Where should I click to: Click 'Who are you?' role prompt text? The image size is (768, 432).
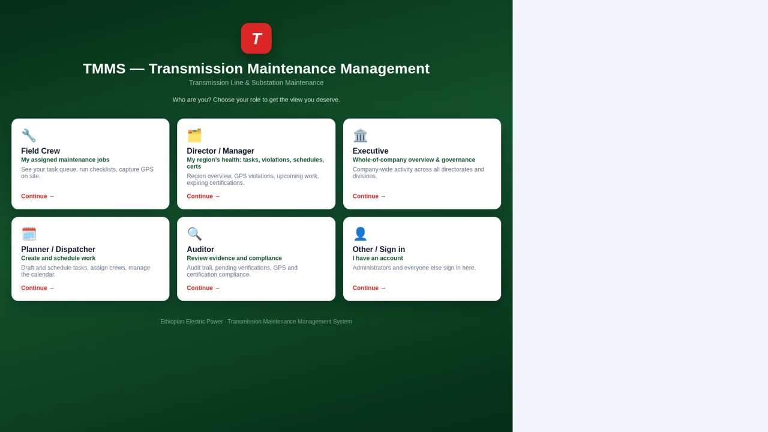[256, 100]
